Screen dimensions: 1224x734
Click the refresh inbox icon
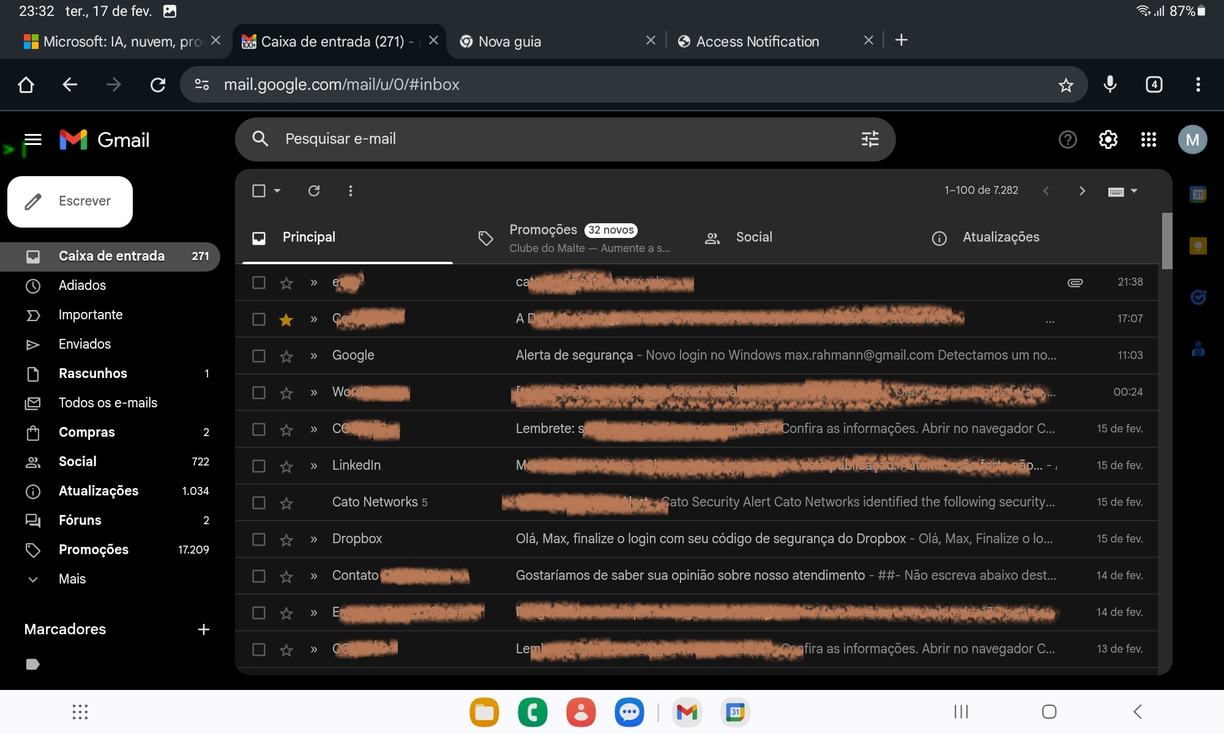point(314,191)
